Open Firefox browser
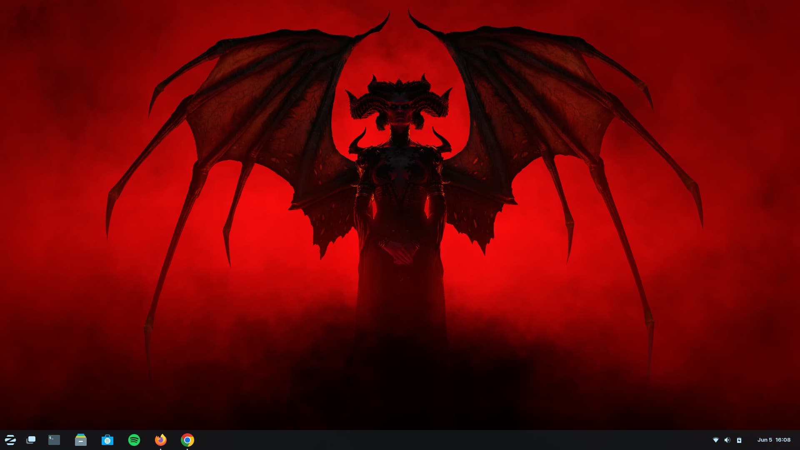This screenshot has height=450, width=800. point(161,440)
